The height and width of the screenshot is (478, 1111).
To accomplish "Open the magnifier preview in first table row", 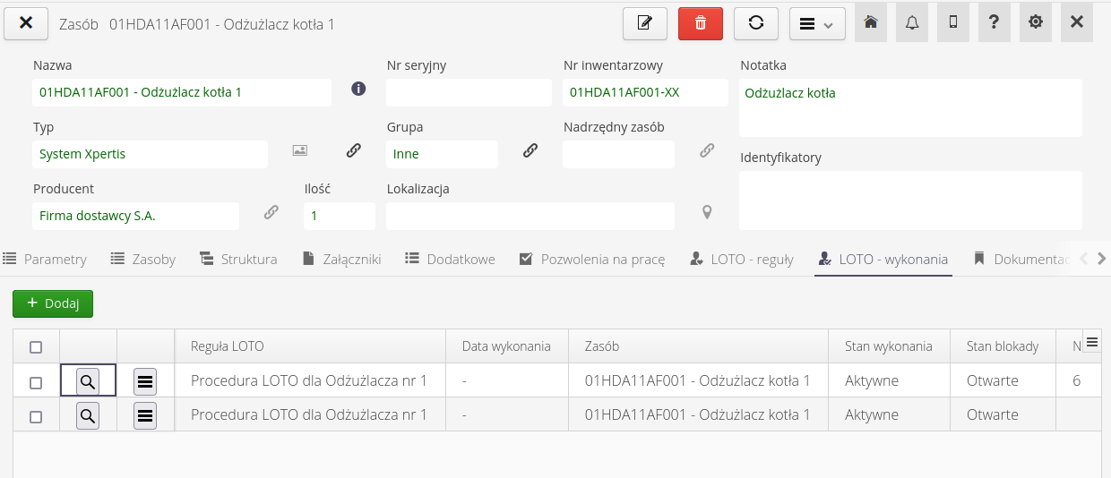I will click(x=88, y=381).
